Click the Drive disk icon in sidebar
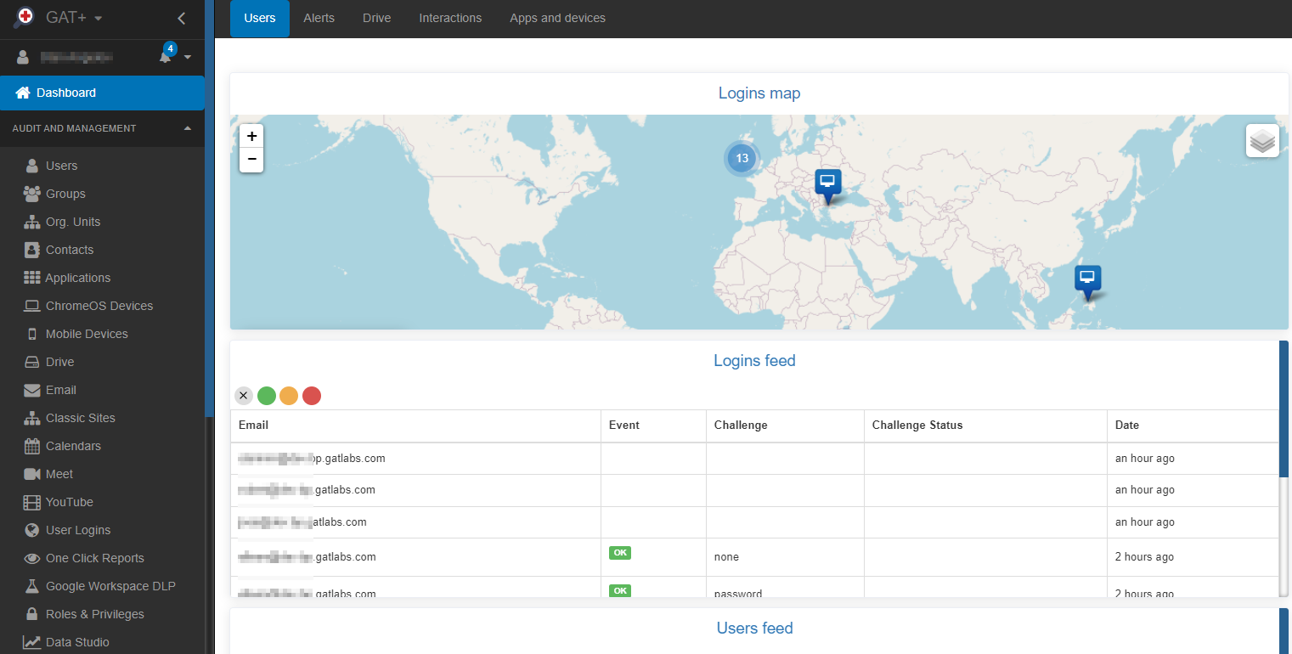This screenshot has width=1292, height=654. pyautogui.click(x=32, y=362)
